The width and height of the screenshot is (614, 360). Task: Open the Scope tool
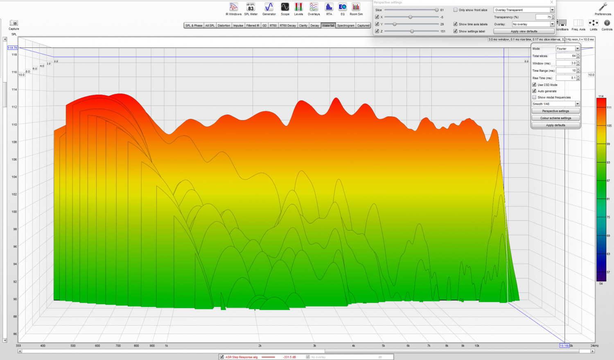pyautogui.click(x=285, y=9)
